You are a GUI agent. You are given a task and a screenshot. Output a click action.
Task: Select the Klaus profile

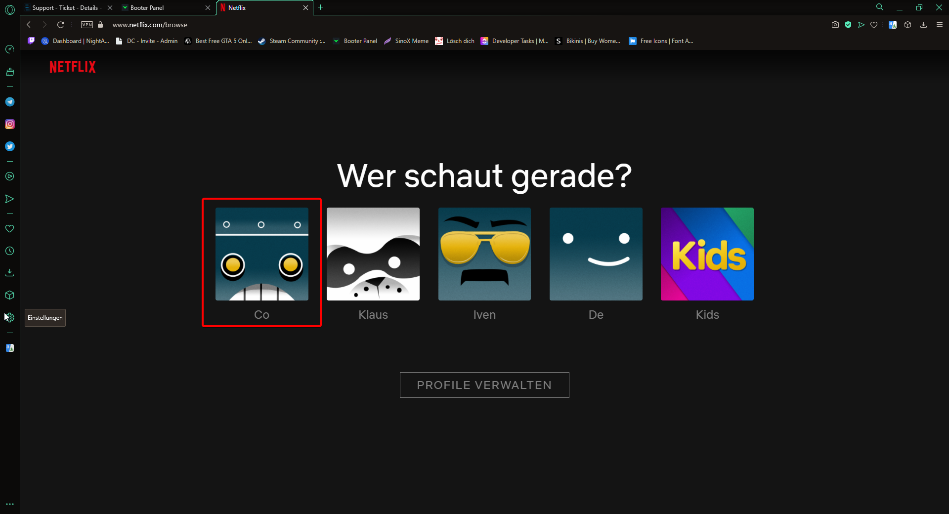pyautogui.click(x=373, y=254)
